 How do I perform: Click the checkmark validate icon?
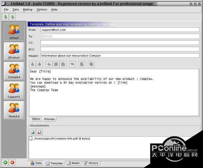point(91,64)
